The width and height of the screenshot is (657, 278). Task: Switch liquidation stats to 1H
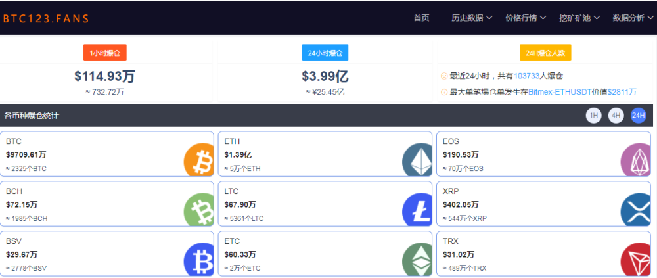(x=593, y=116)
